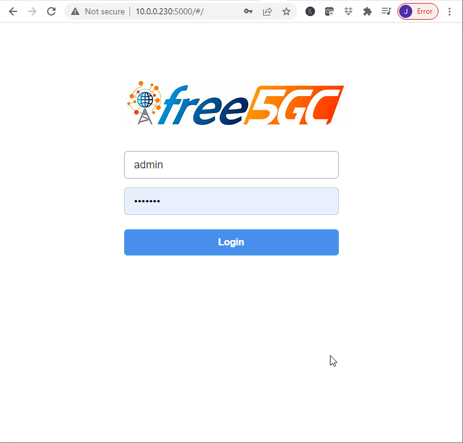Click the admin username field

[x=231, y=165]
